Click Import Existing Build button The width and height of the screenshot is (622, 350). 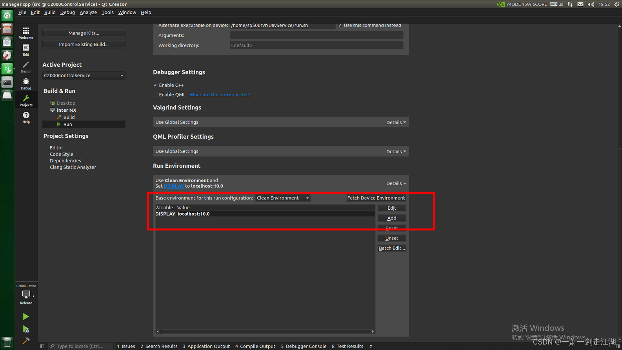tap(84, 44)
